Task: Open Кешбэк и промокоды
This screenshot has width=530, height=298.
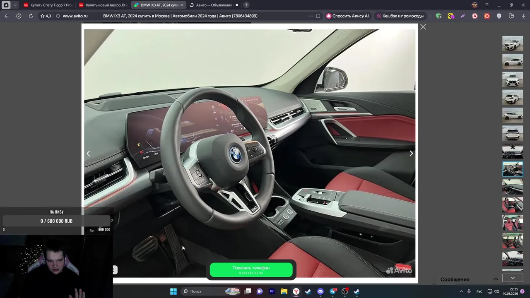Action: point(400,16)
